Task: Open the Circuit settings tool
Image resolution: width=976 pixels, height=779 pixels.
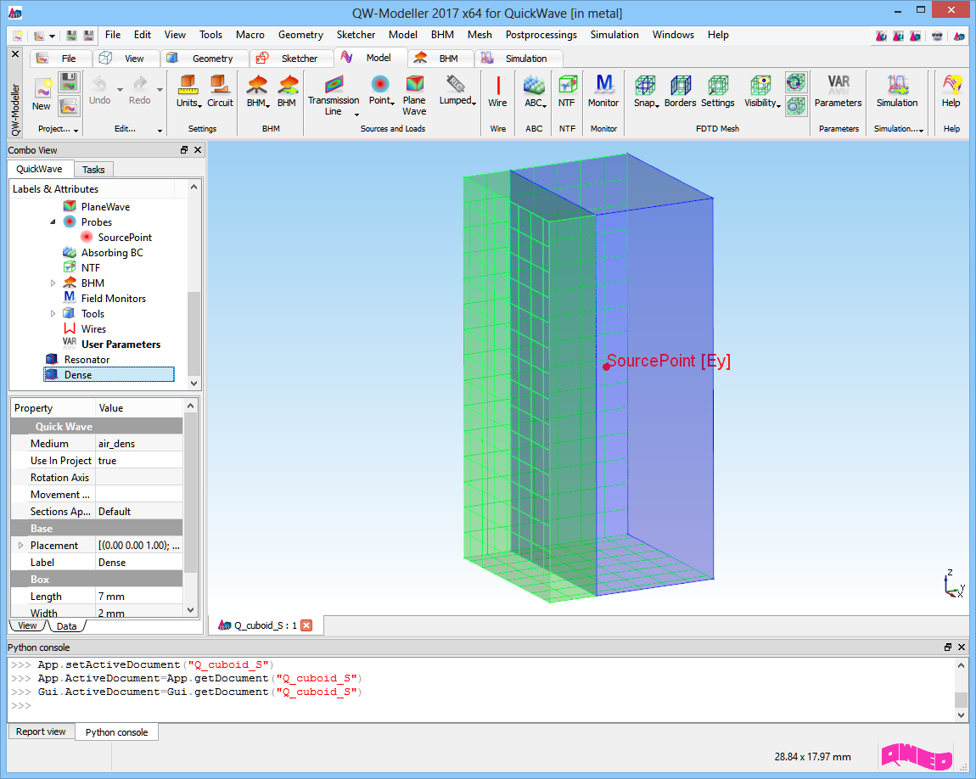Action: [220, 91]
